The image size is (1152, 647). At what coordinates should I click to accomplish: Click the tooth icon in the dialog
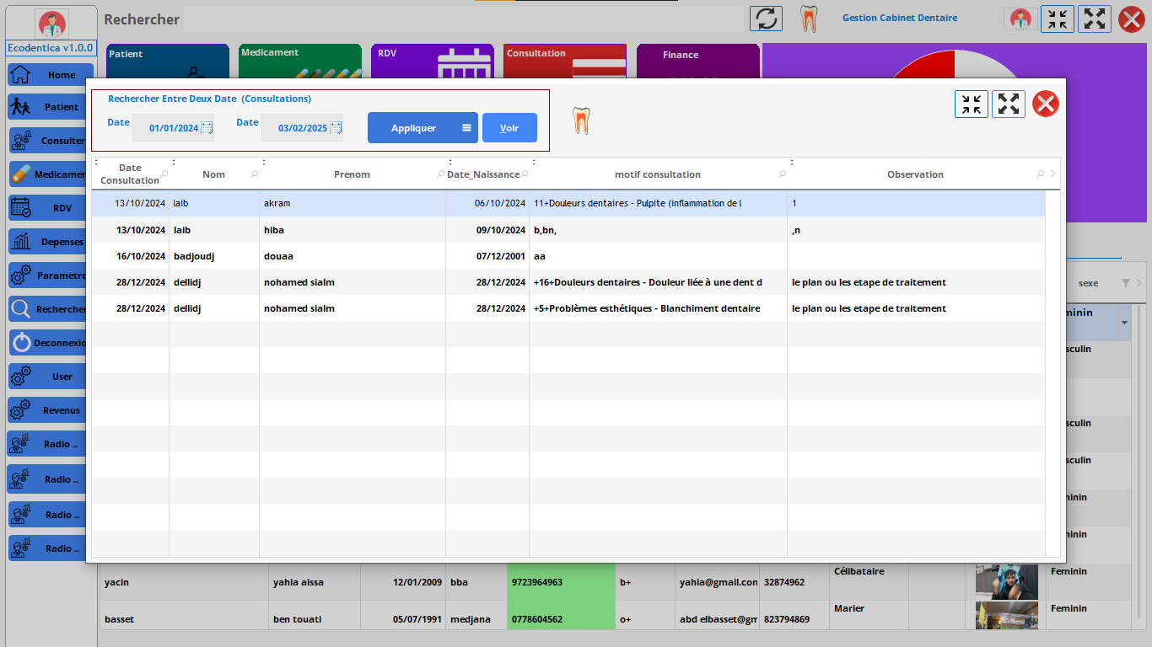click(x=580, y=121)
